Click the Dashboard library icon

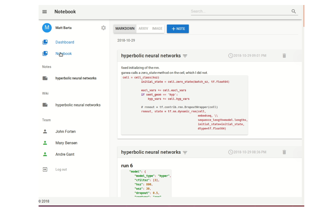pos(45,42)
